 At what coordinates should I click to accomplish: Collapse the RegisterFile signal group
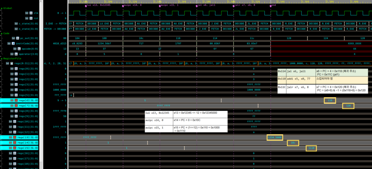pyautogui.click(x=2, y=58)
